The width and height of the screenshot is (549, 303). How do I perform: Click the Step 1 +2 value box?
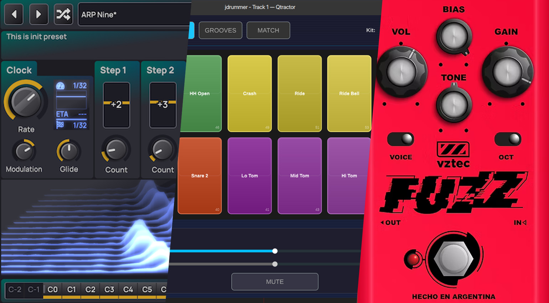[x=116, y=105]
